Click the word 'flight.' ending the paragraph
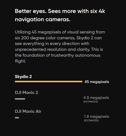 tap(20, 61)
